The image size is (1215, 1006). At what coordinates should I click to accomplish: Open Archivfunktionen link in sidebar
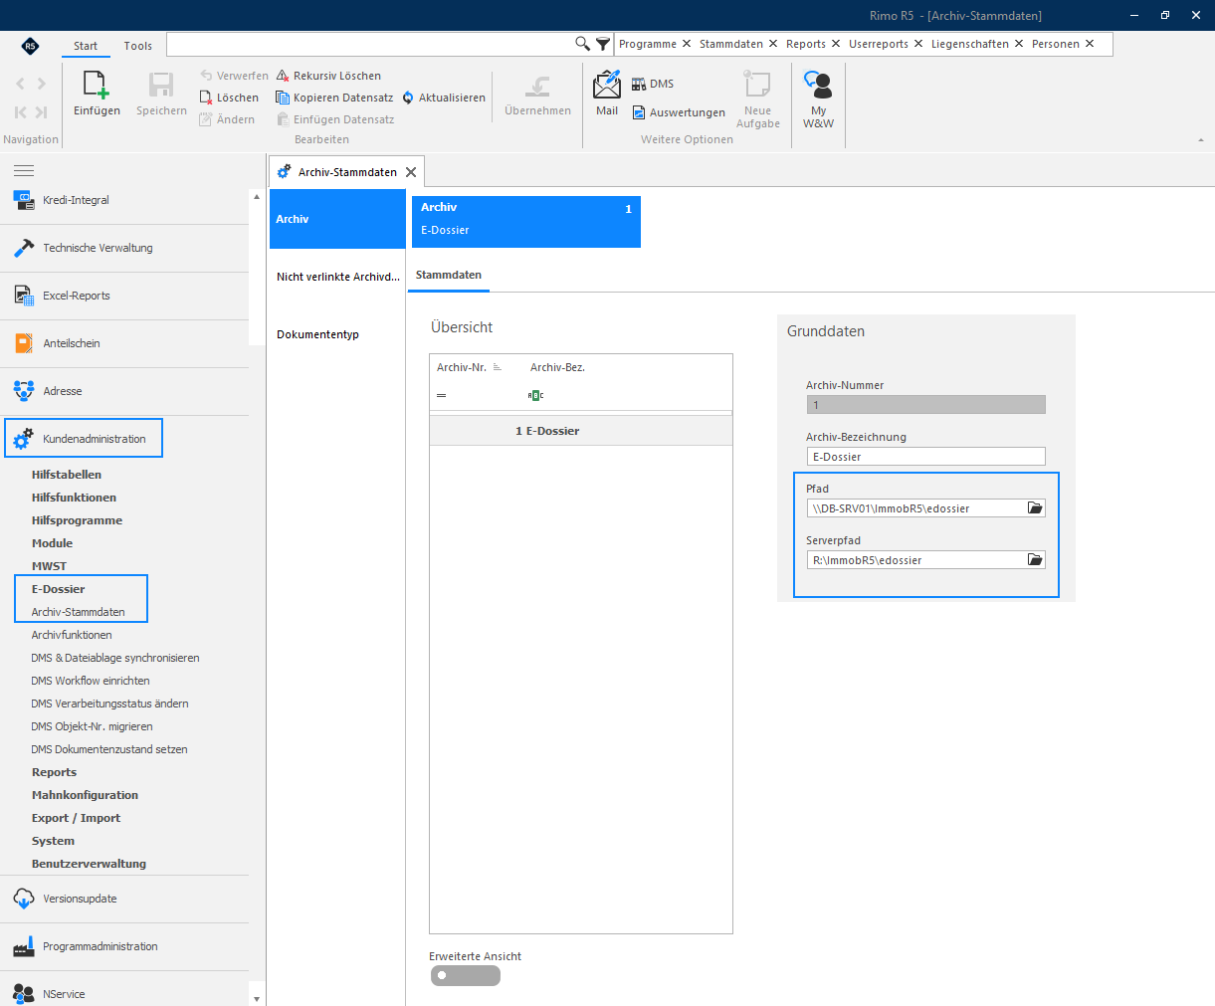72,635
